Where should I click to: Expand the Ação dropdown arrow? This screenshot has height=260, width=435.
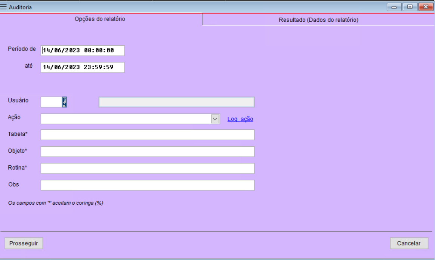[x=215, y=119]
